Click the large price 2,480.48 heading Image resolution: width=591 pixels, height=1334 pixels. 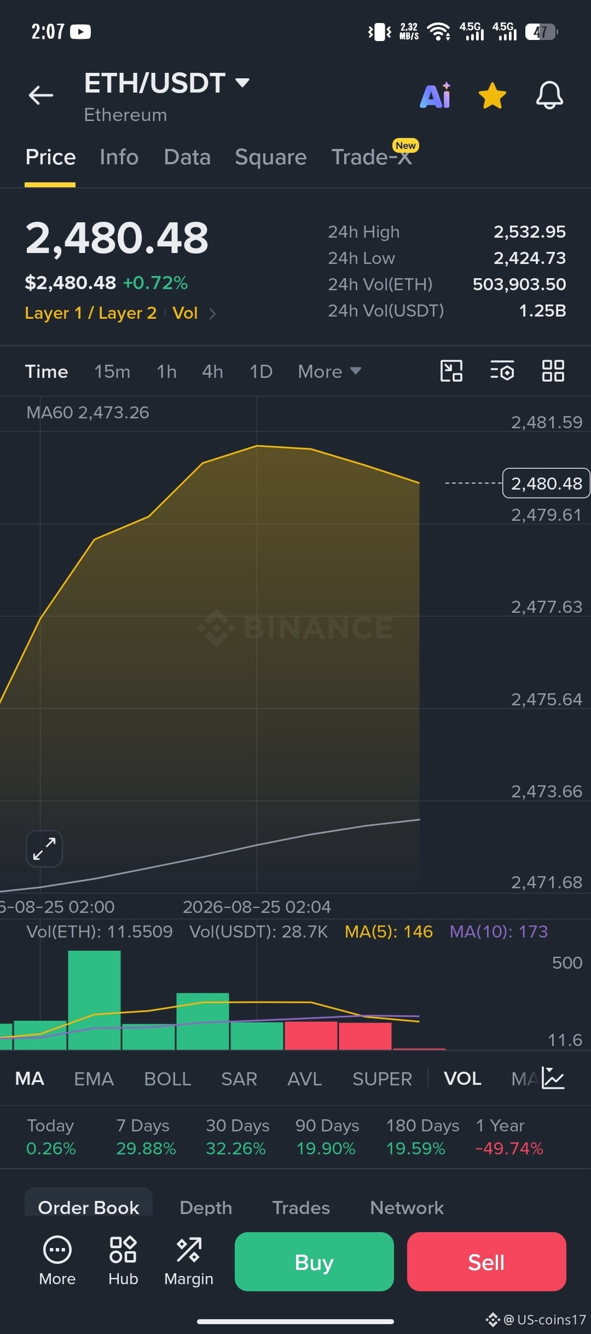pyautogui.click(x=117, y=238)
